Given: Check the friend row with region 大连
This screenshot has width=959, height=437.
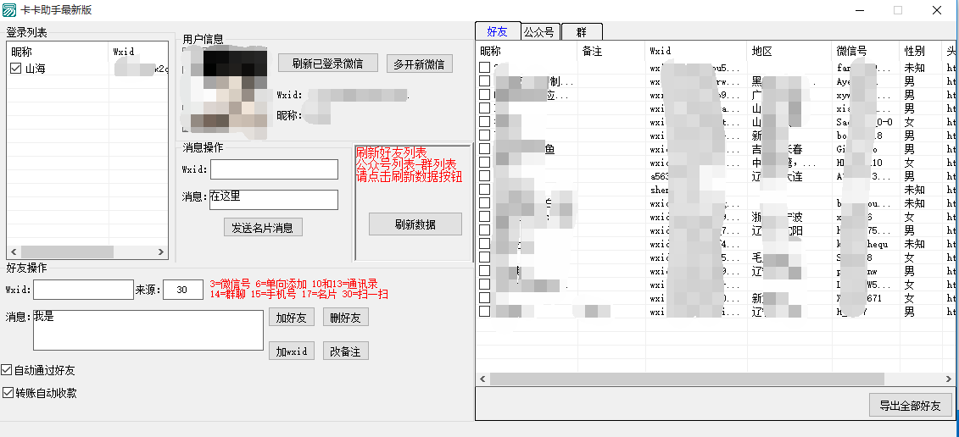Looking at the screenshot, I should 484,176.
